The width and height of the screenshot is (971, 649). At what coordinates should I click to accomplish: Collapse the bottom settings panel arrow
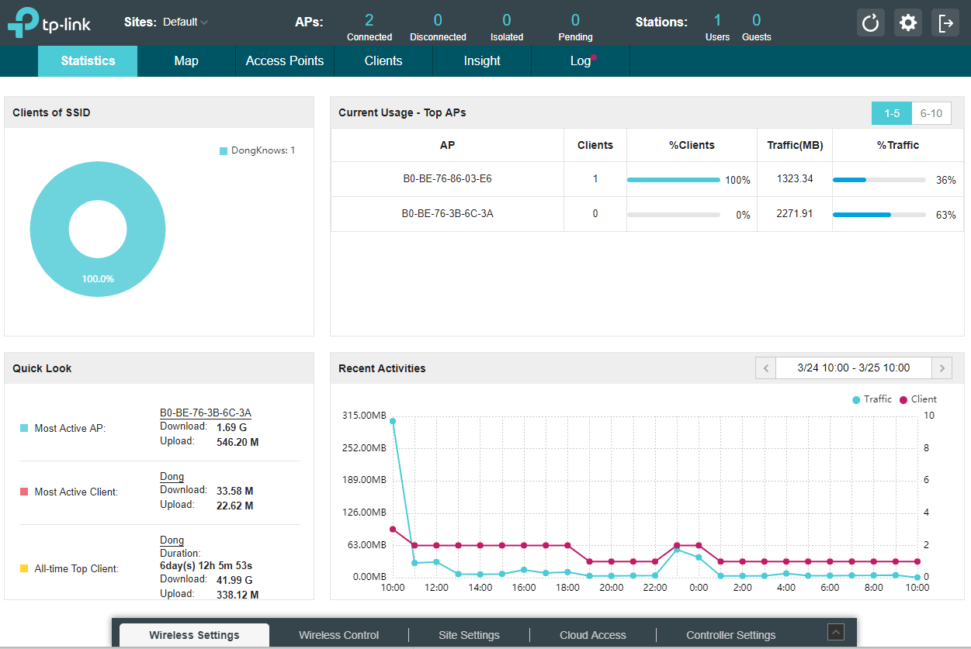[x=836, y=632]
